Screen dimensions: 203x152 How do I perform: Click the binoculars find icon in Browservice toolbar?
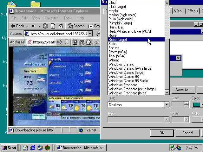tap(82, 42)
